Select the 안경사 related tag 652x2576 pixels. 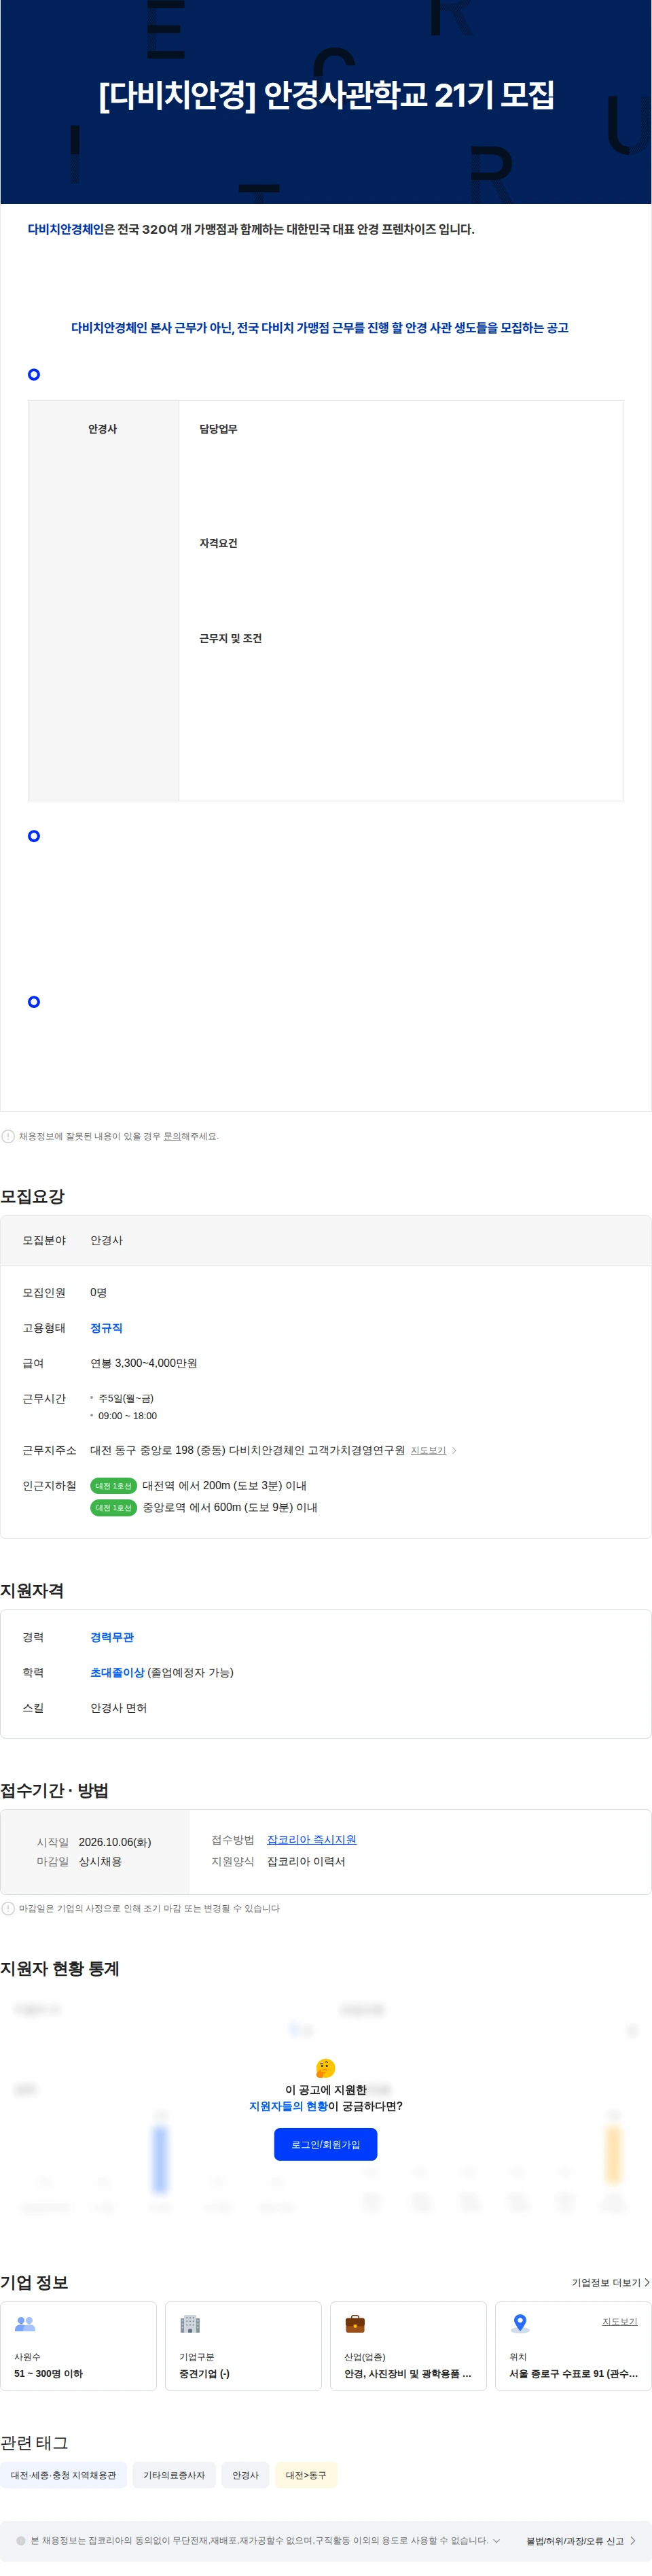pyautogui.click(x=245, y=2475)
